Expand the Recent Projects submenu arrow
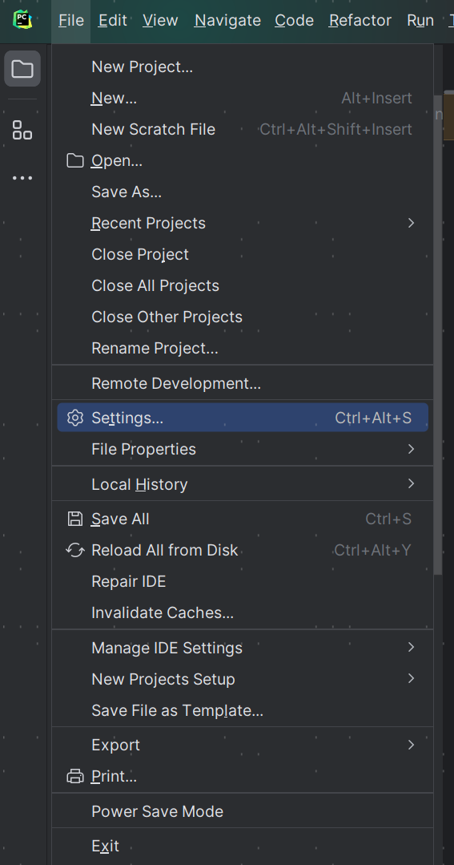Viewport: 454px width, 865px height. click(411, 223)
